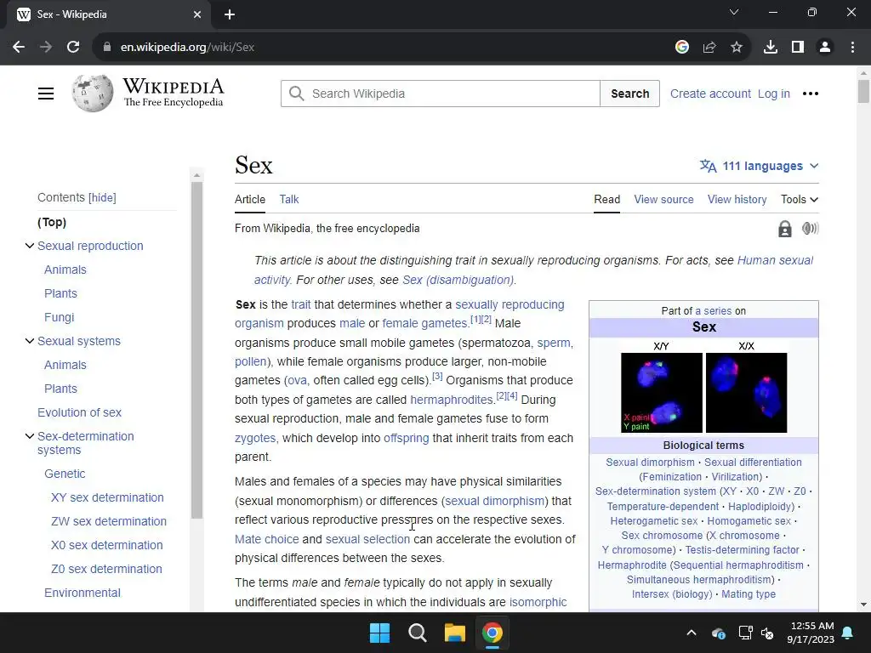The height and width of the screenshot is (653, 871).
Task: Open the Windows Start menu
Action: (380, 633)
